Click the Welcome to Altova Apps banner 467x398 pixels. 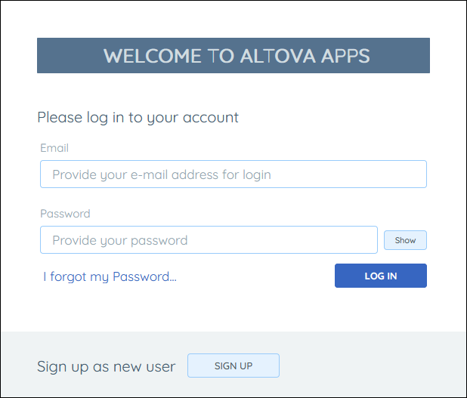[233, 55]
